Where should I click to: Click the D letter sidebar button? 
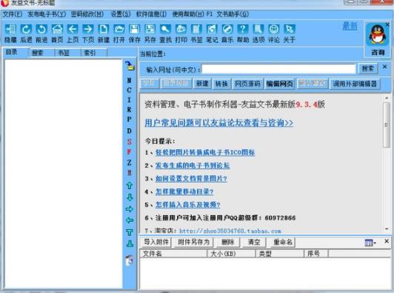pos(129,131)
